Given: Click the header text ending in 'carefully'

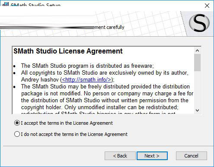Looking at the screenshot, I should (x=109, y=27).
